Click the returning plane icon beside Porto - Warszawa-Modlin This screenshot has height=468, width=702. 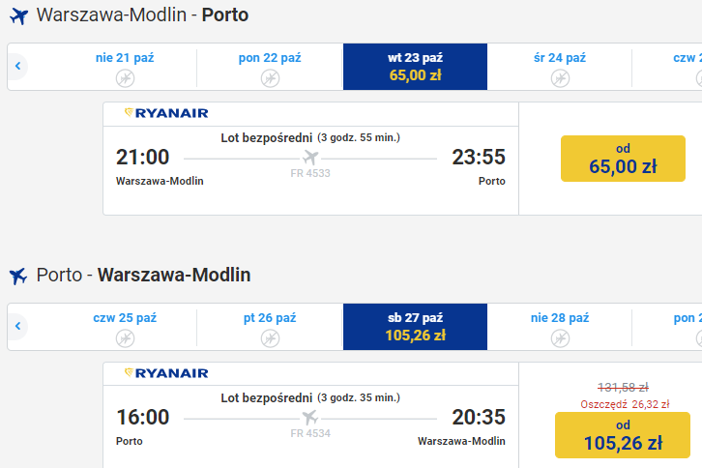(x=18, y=276)
